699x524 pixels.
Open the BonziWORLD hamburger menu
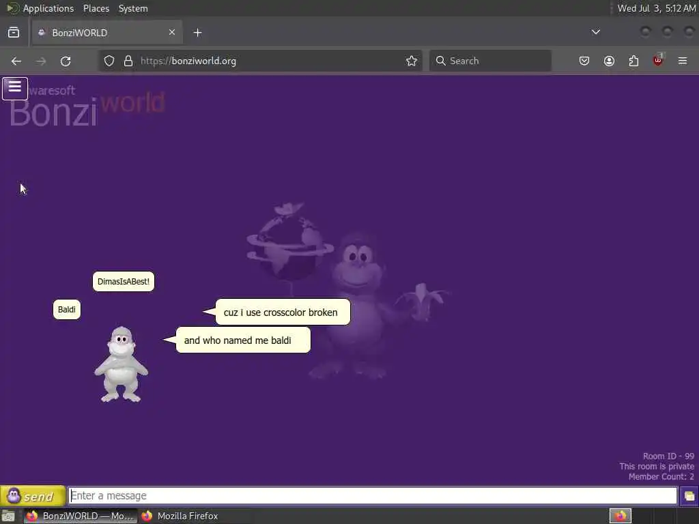pyautogui.click(x=15, y=88)
